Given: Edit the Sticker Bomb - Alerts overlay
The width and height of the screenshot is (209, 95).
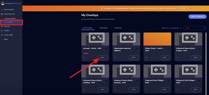Looking at the screenshot, I should point(165,58).
